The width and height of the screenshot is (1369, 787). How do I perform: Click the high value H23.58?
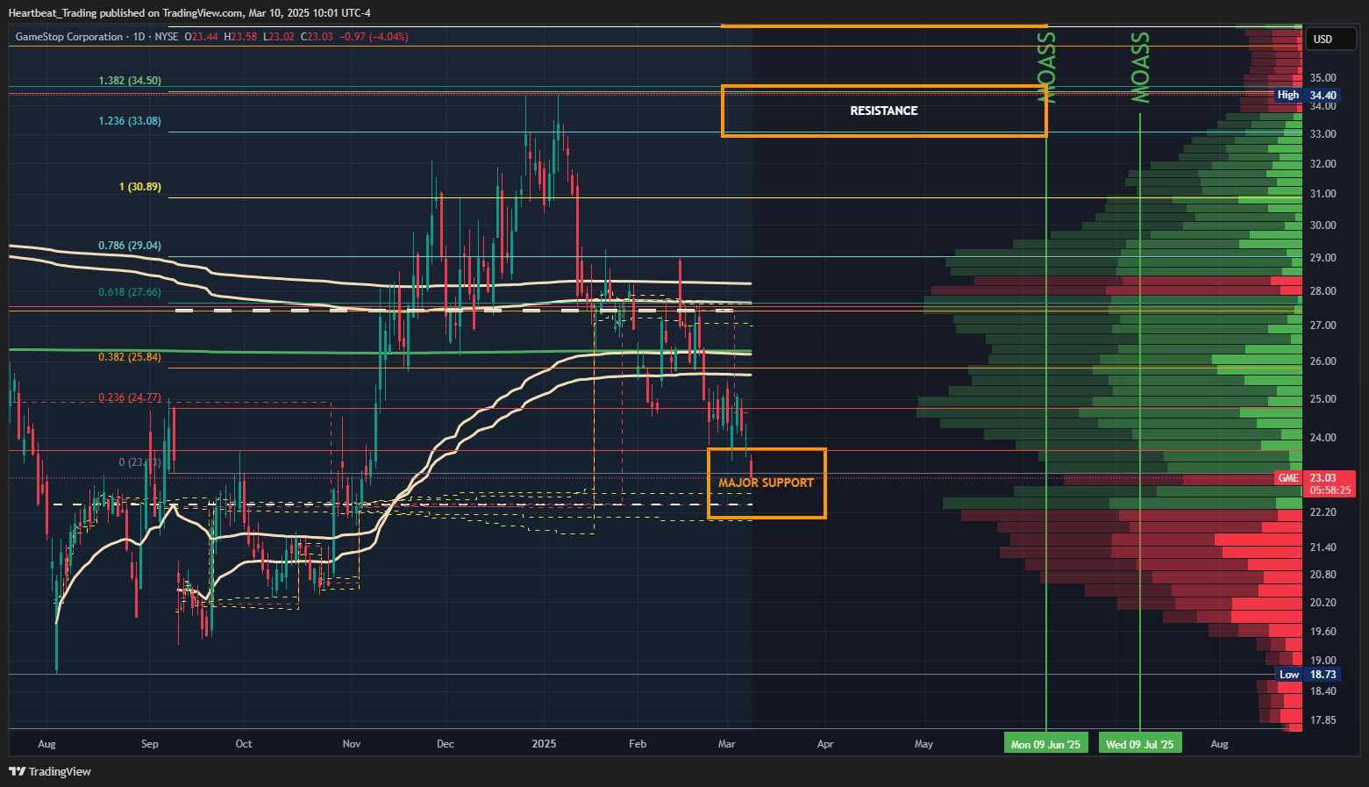pos(240,37)
